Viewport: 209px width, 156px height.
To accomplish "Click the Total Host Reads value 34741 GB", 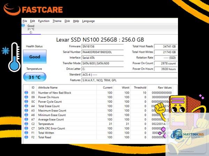I will tap(166, 46).
